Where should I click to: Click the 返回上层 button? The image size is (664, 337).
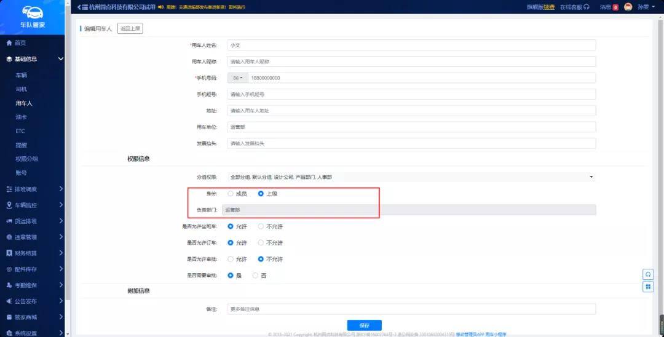click(x=130, y=29)
